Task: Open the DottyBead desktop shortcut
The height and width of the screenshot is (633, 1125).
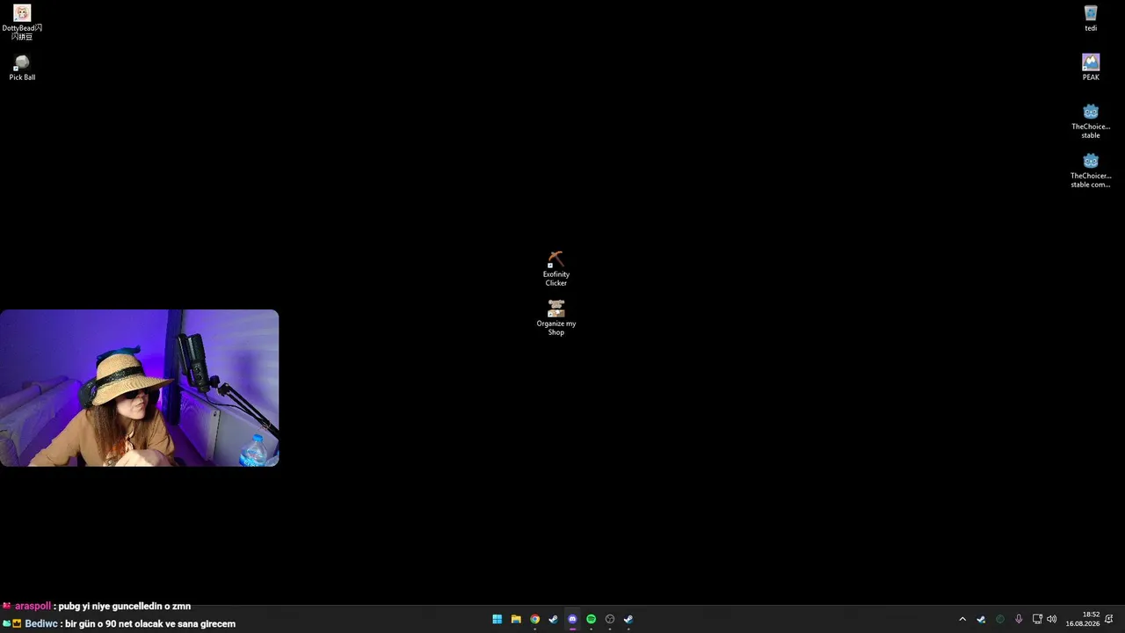Action: (22, 22)
